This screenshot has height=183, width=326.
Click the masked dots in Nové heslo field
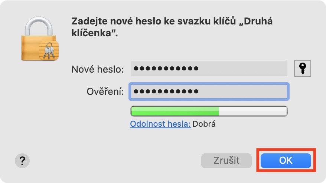click(x=166, y=69)
